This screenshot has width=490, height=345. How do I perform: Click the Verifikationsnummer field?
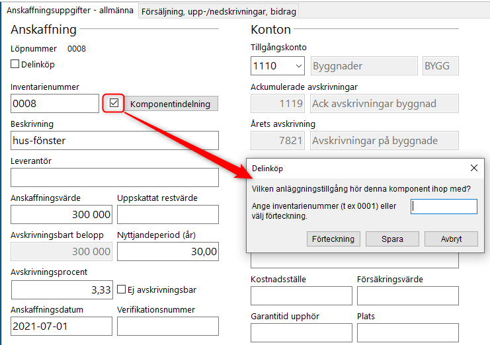click(168, 326)
